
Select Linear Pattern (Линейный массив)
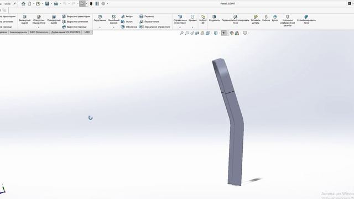113,20
